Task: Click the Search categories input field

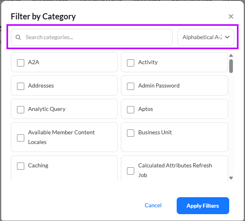Action: click(x=97, y=37)
